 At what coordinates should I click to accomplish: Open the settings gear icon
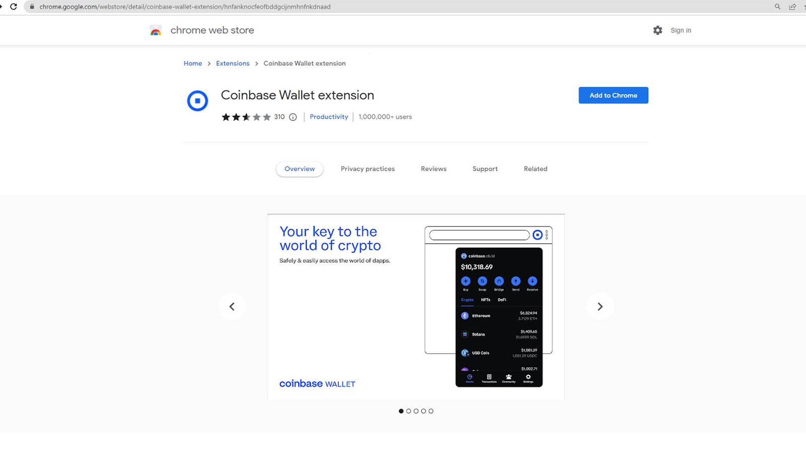point(658,30)
